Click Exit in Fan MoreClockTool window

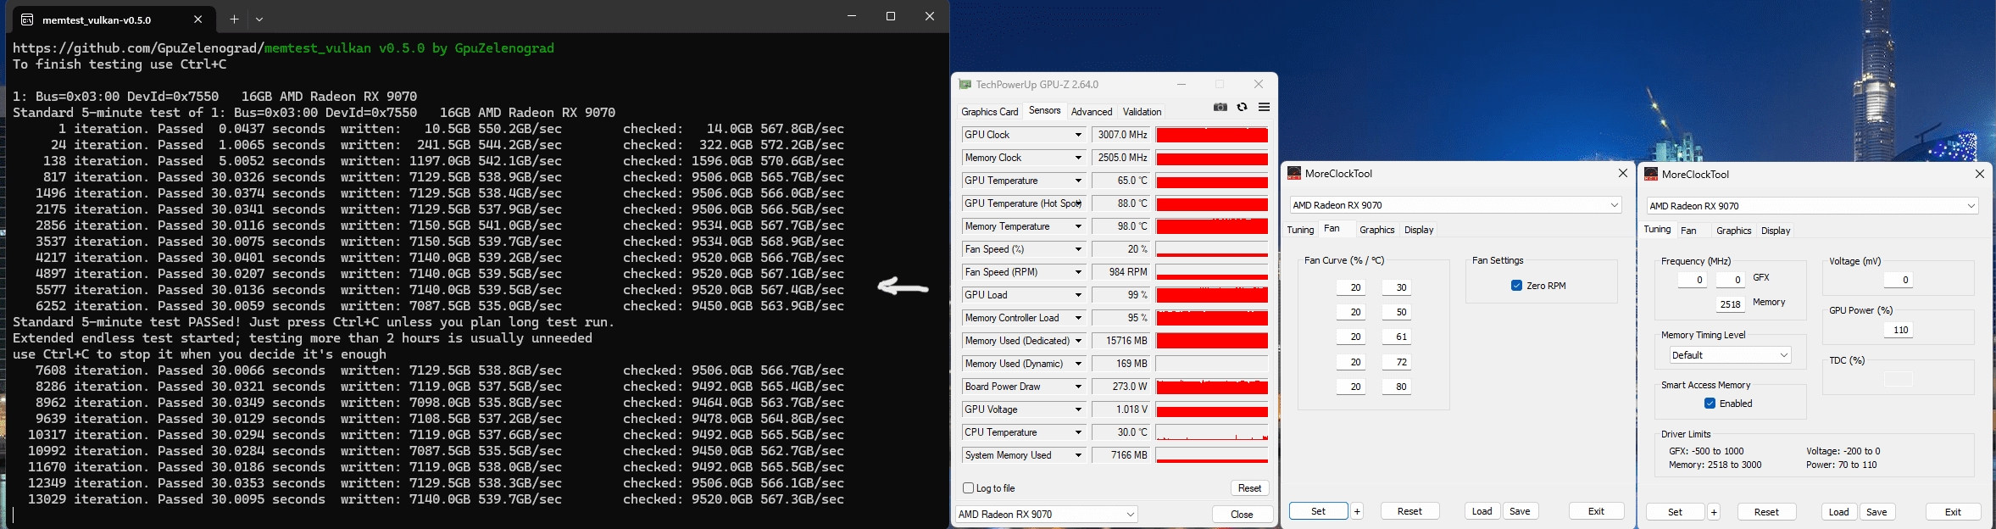[1596, 511]
